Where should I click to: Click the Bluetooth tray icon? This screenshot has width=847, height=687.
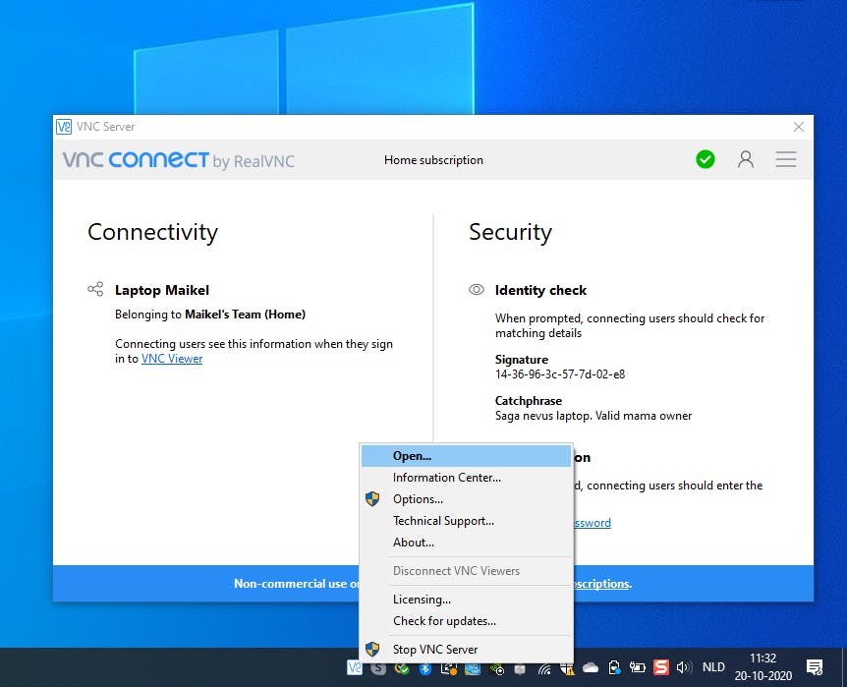tap(425, 668)
